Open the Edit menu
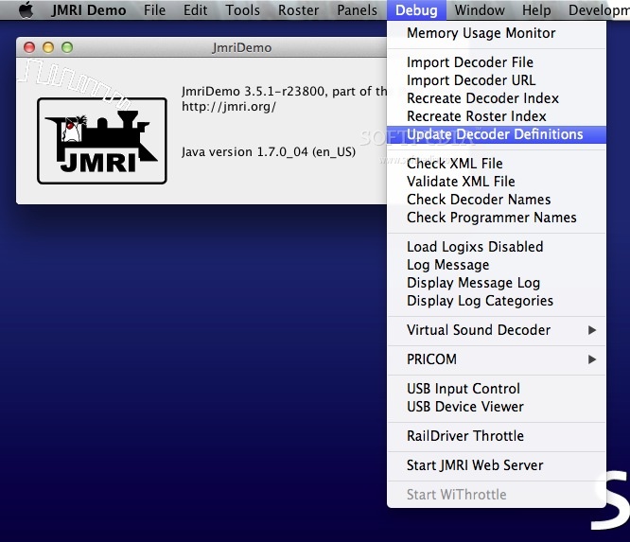630x542 pixels. [x=195, y=10]
